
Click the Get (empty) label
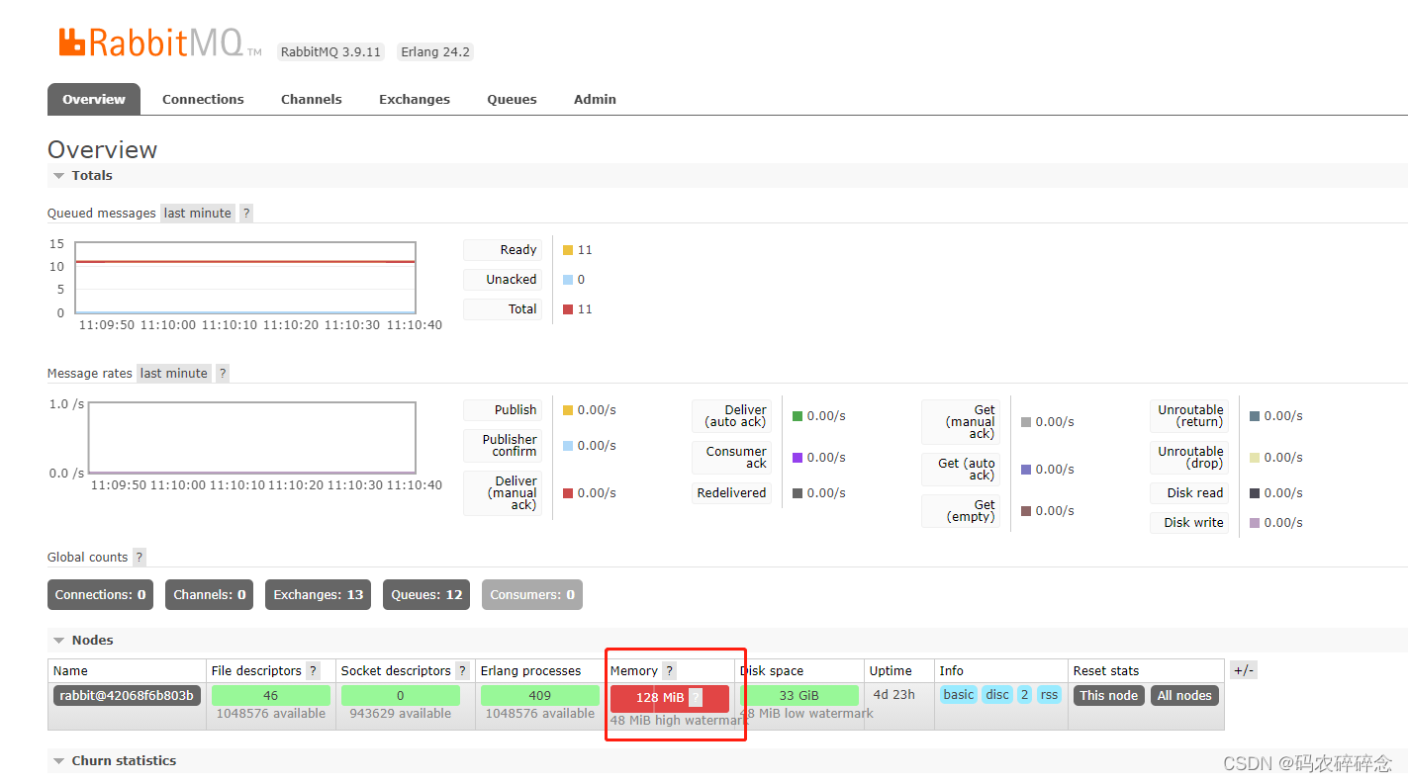pyautogui.click(x=961, y=511)
